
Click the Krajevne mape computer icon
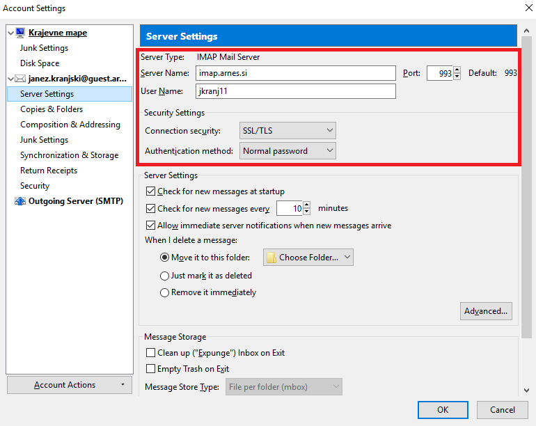(x=20, y=33)
